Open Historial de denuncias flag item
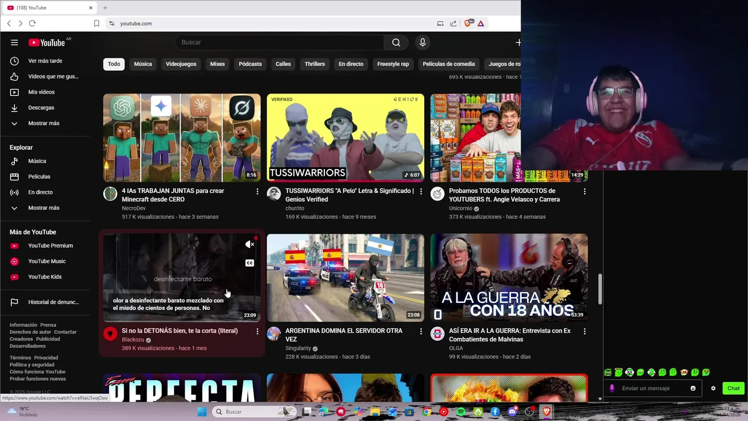Screen dimensions: 748x421 (x=45, y=302)
